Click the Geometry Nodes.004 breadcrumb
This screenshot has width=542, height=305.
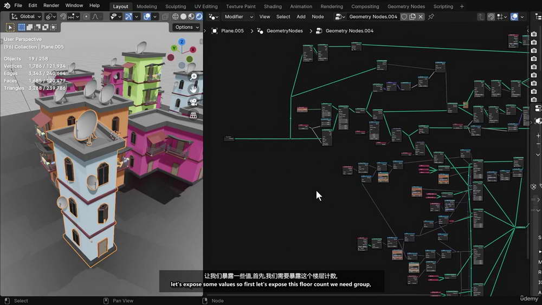point(350,31)
